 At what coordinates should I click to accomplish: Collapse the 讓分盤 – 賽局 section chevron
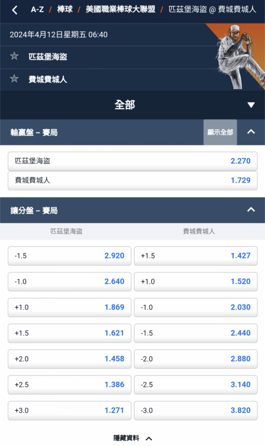(251, 210)
